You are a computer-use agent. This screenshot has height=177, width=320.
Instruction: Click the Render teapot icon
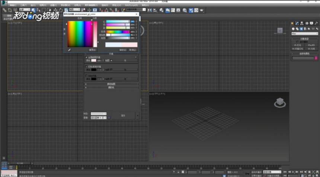pyautogui.click(x=202, y=10)
